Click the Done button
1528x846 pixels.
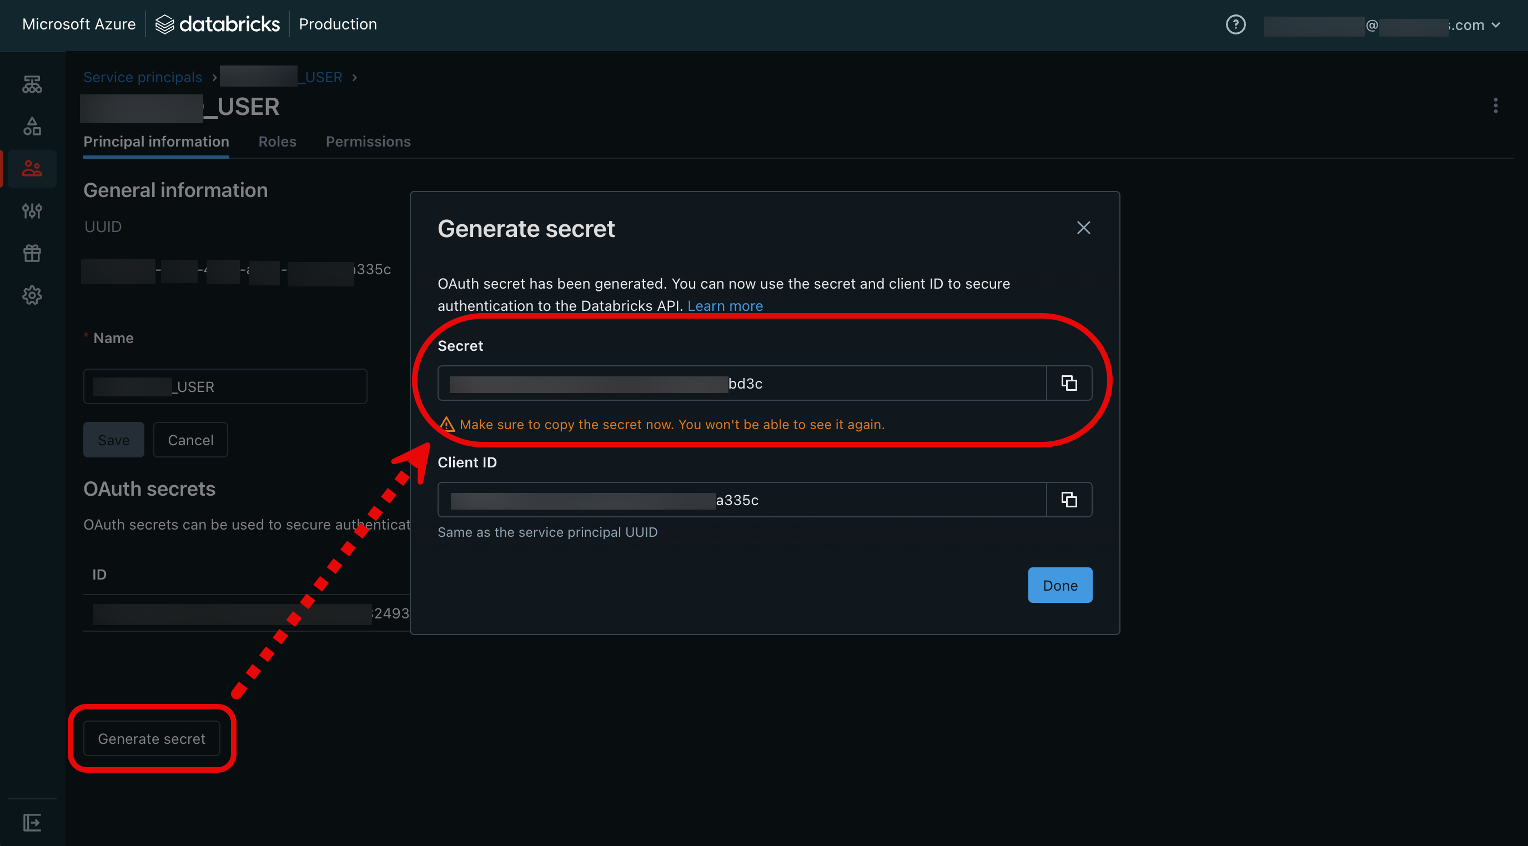click(1059, 585)
